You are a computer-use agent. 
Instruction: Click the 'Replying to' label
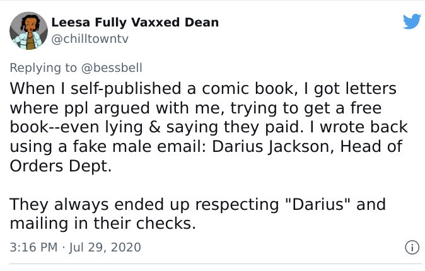click(44, 68)
